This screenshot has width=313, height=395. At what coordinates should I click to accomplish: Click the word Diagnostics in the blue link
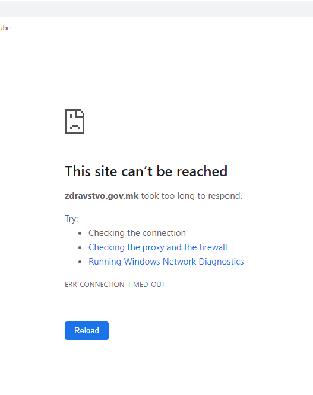click(x=221, y=262)
